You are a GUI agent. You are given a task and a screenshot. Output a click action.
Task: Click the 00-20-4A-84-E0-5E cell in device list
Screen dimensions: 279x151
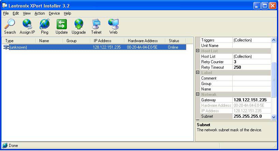click(142, 47)
